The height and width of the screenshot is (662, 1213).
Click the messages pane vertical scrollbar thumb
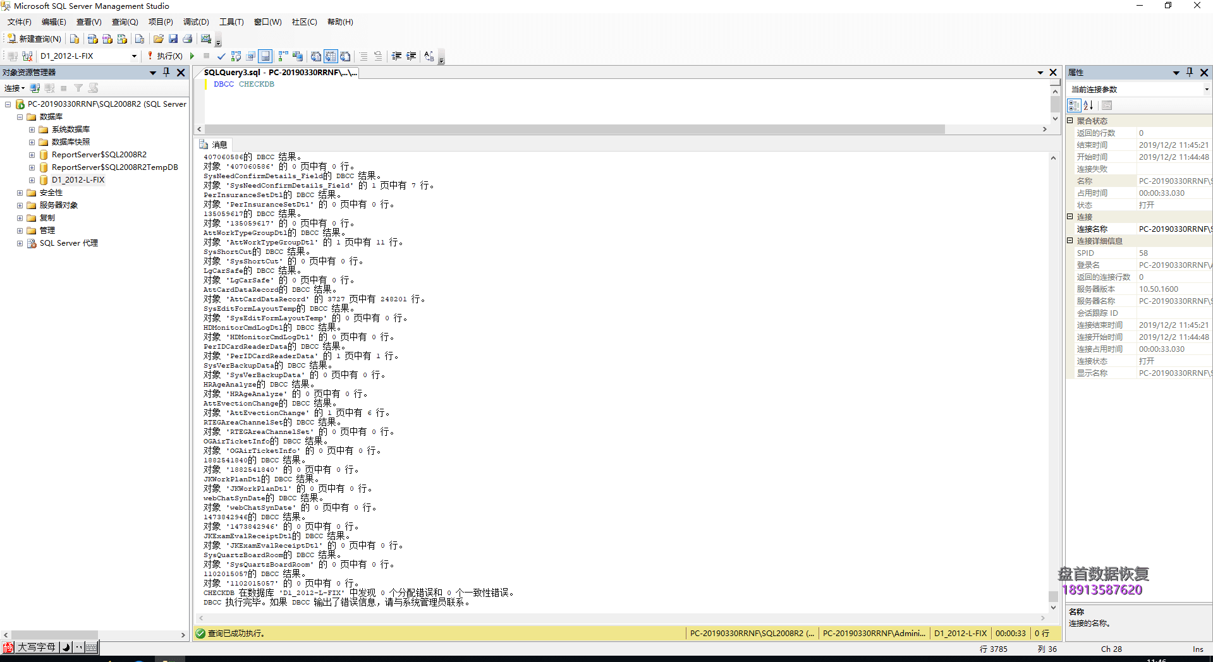[1053, 596]
